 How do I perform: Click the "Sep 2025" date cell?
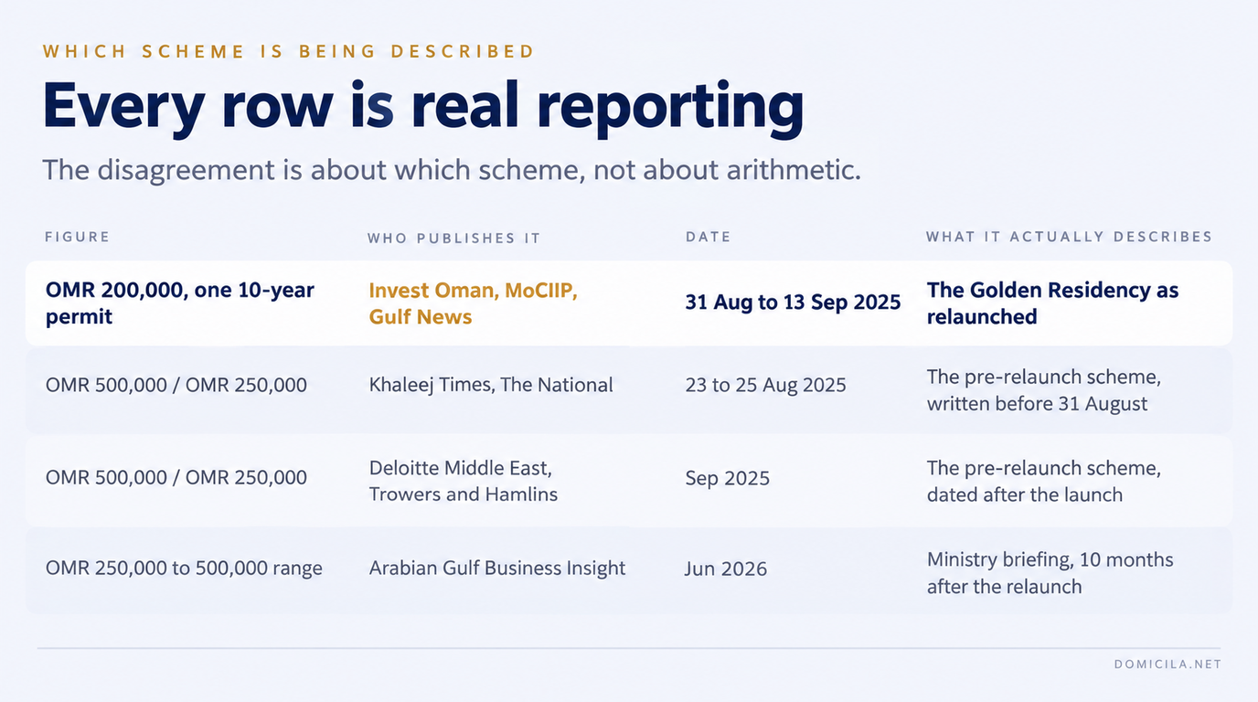click(x=728, y=478)
